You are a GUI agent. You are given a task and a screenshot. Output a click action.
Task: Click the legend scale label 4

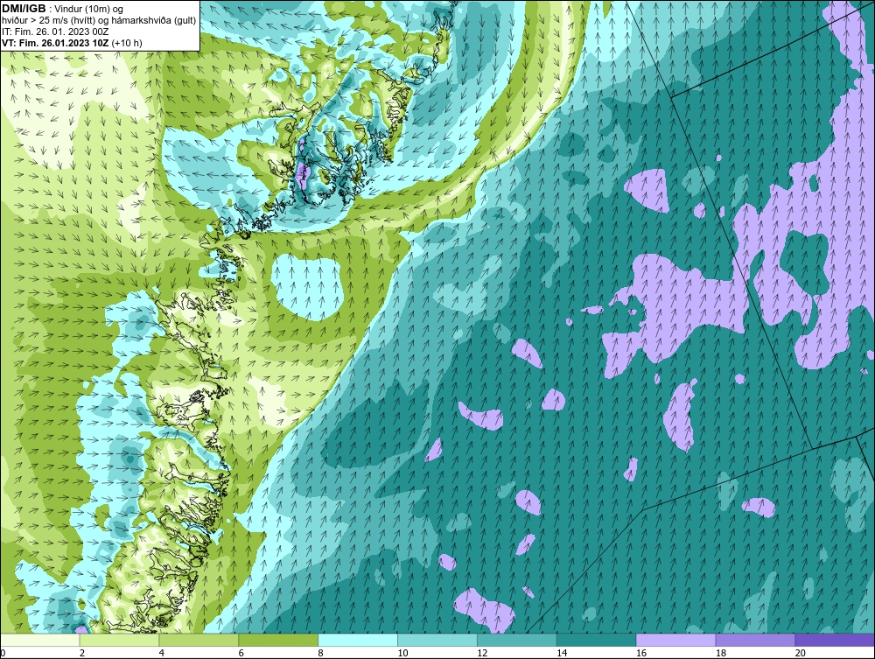(x=162, y=653)
